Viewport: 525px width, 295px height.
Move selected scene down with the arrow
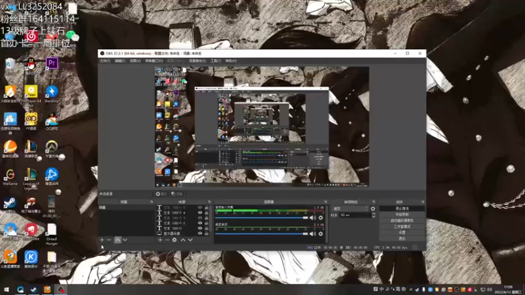point(125,240)
